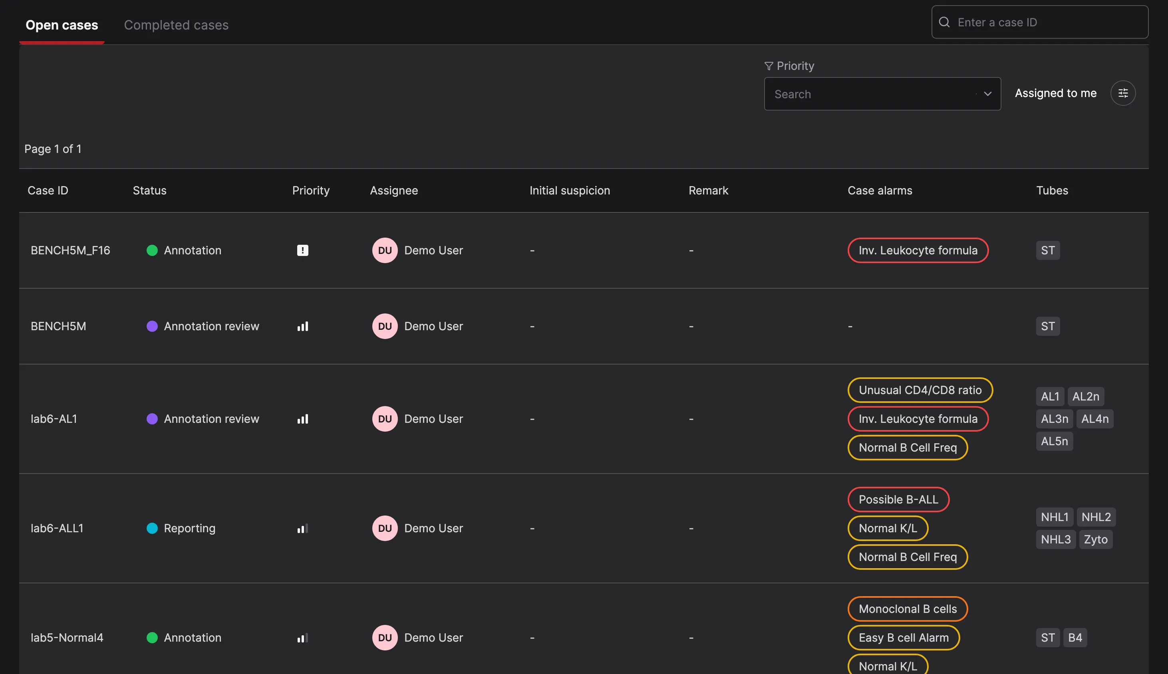Open case BENCH5M_F16
This screenshot has height=674, width=1168.
(x=70, y=250)
